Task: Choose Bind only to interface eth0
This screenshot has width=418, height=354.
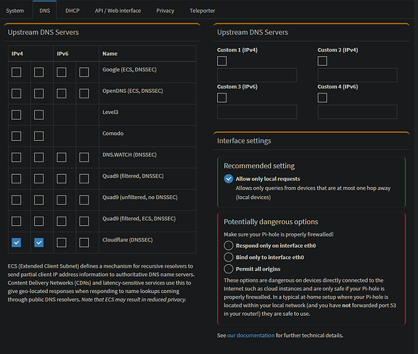Action: [229, 257]
